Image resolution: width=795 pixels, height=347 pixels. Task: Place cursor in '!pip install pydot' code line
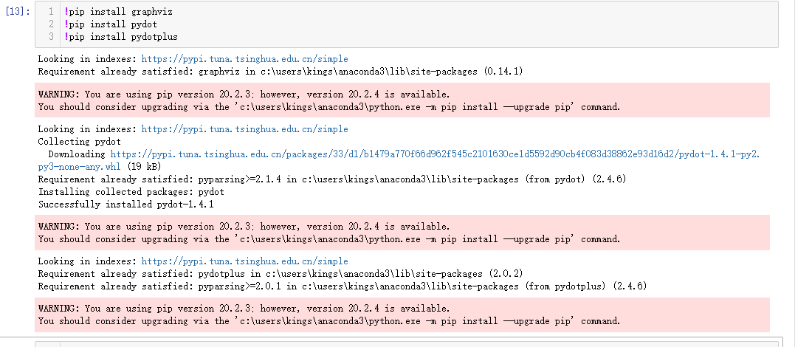click(x=111, y=24)
